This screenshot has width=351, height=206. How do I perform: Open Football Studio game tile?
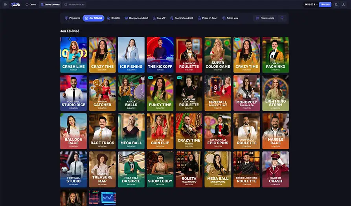(74, 169)
